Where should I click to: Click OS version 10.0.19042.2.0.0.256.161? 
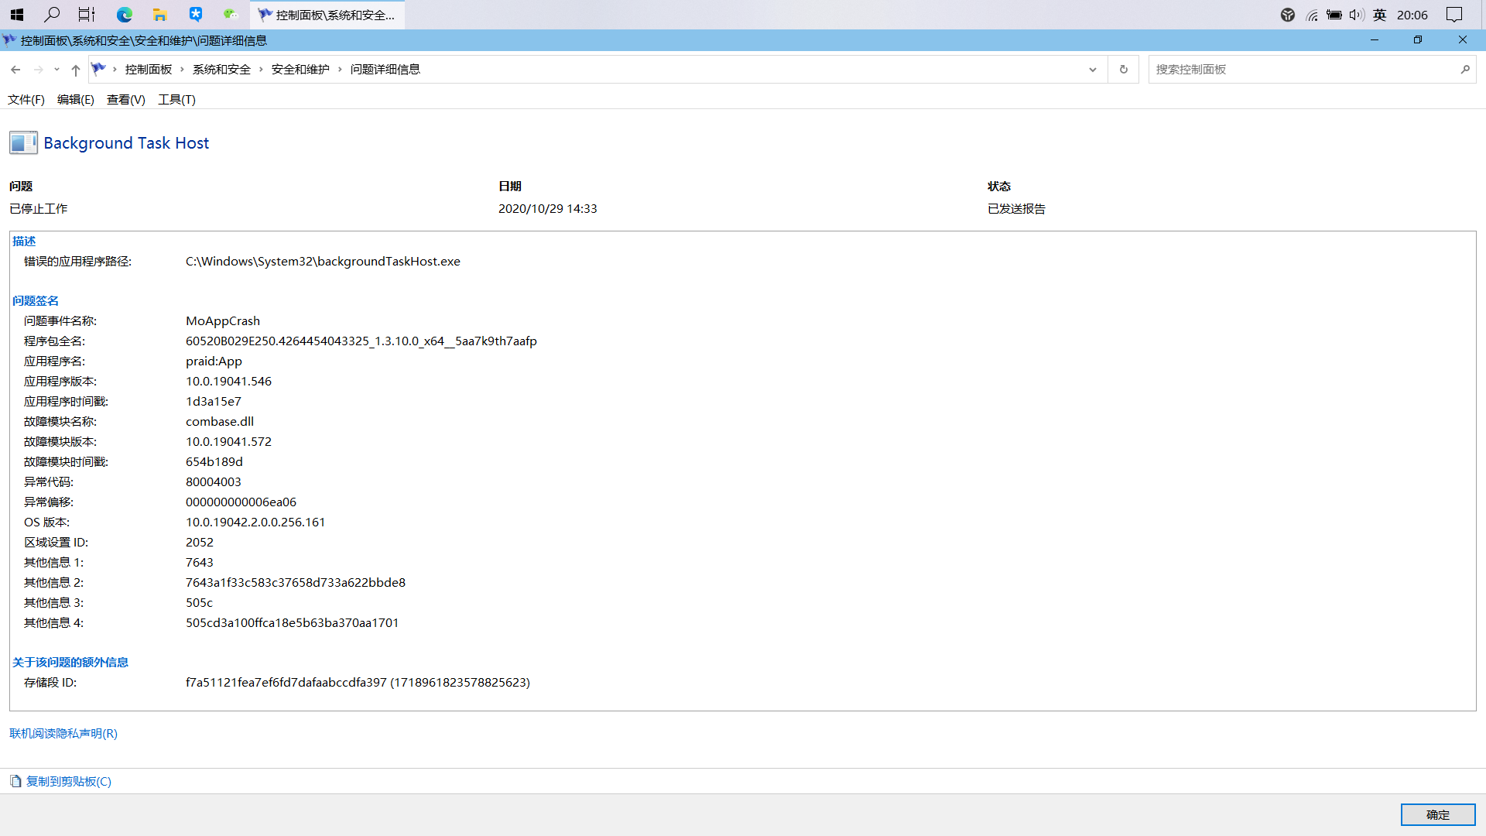255,522
